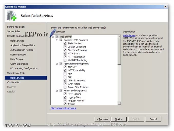This screenshot has height=131, width=174.
Task: Toggle ISAPI Extensions checkbox
Action: [65, 80]
